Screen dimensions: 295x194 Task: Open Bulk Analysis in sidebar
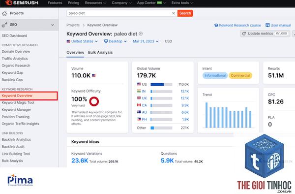point(12,161)
